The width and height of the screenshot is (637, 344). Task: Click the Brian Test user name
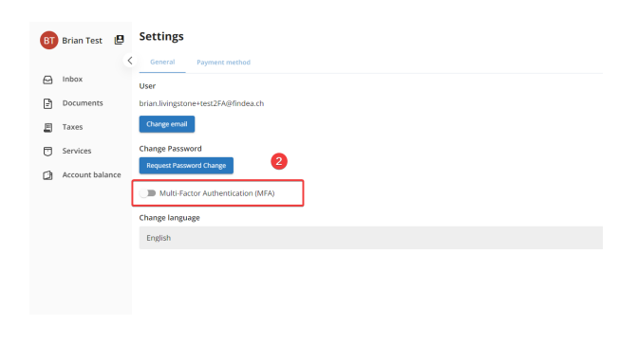(82, 41)
